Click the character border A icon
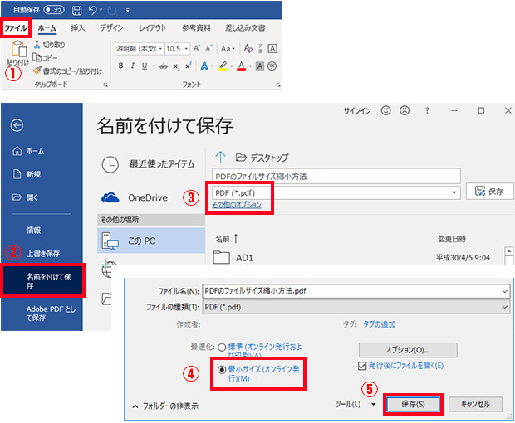Viewport: 515px width, 423px height. [x=272, y=49]
